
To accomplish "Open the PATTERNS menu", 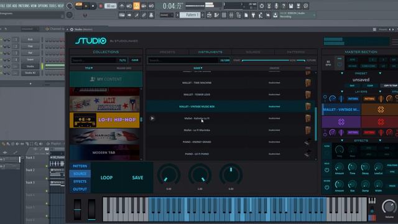I will tap(24, 6).
